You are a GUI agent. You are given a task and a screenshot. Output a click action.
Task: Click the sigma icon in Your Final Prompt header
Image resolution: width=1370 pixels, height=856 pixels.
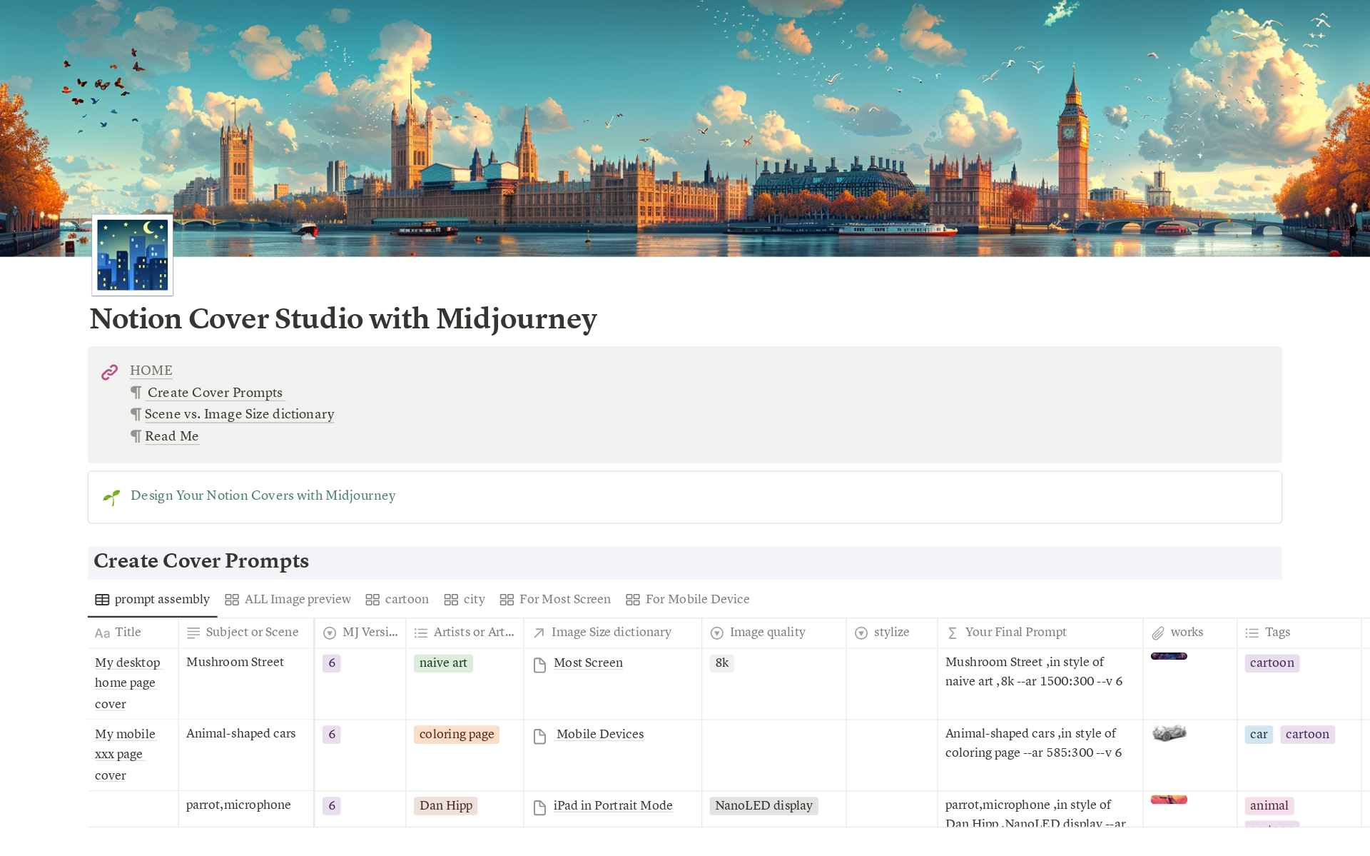point(952,633)
